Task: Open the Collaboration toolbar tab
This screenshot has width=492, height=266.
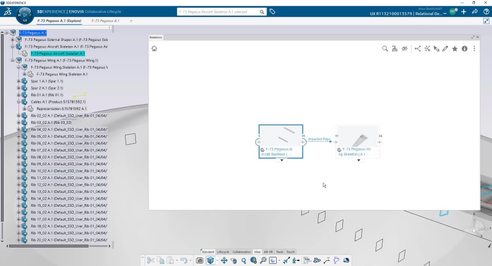Action: 241,252
